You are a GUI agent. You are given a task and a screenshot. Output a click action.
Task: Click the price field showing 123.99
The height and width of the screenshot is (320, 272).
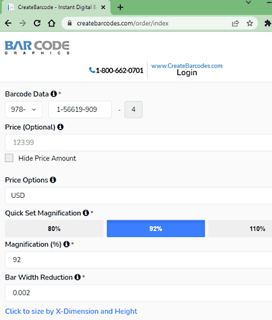[x=138, y=142]
